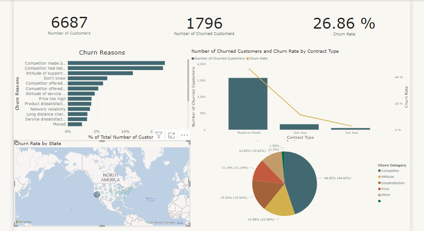Screen dimensions: 424x231
Task: Select the largest bubble on the map
Action: [97, 195]
